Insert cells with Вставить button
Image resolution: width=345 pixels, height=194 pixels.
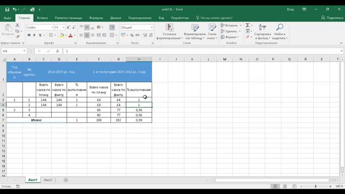click(230, 25)
